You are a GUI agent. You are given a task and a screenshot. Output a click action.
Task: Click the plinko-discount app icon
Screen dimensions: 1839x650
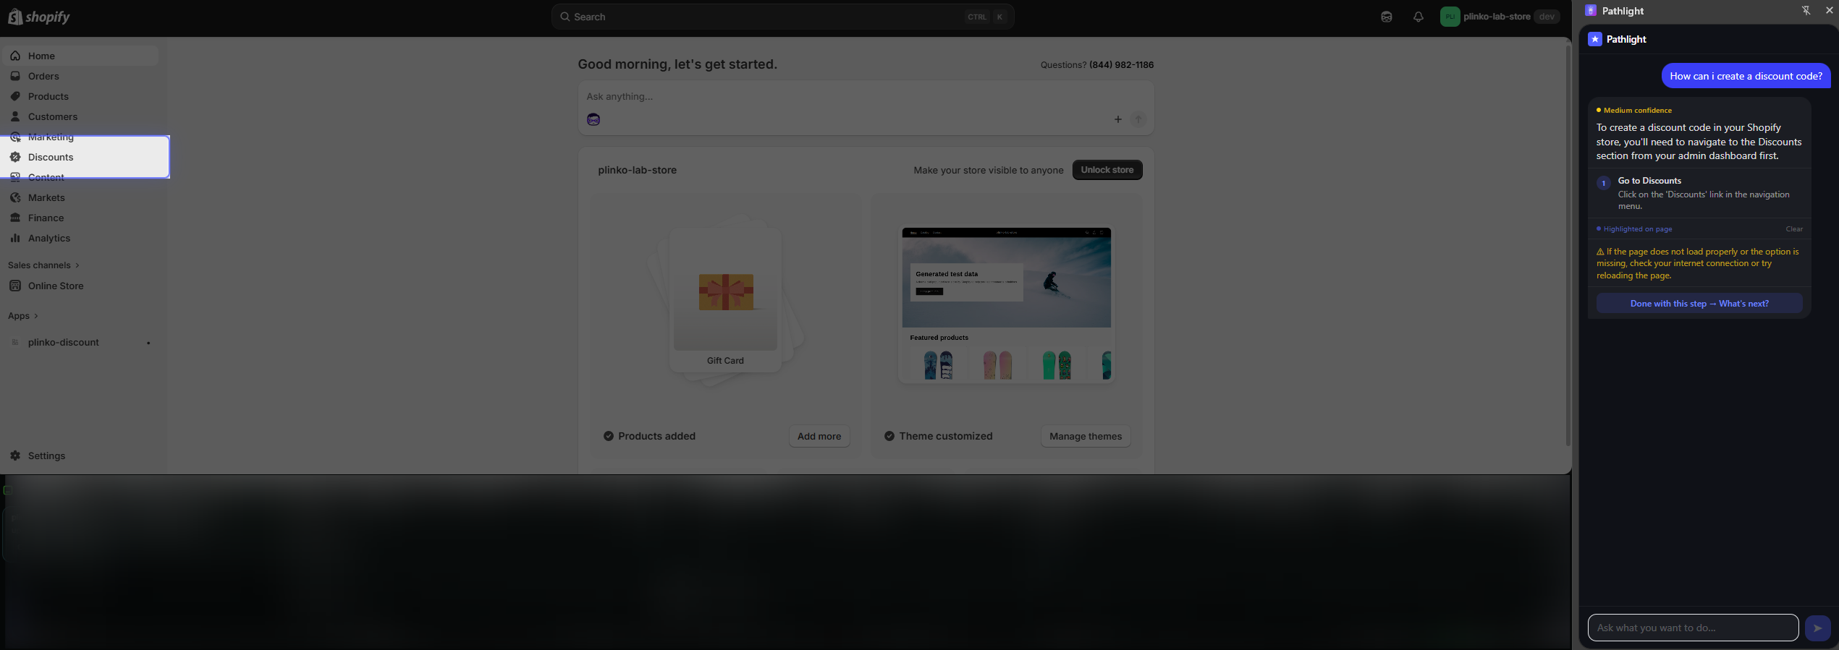pos(15,342)
